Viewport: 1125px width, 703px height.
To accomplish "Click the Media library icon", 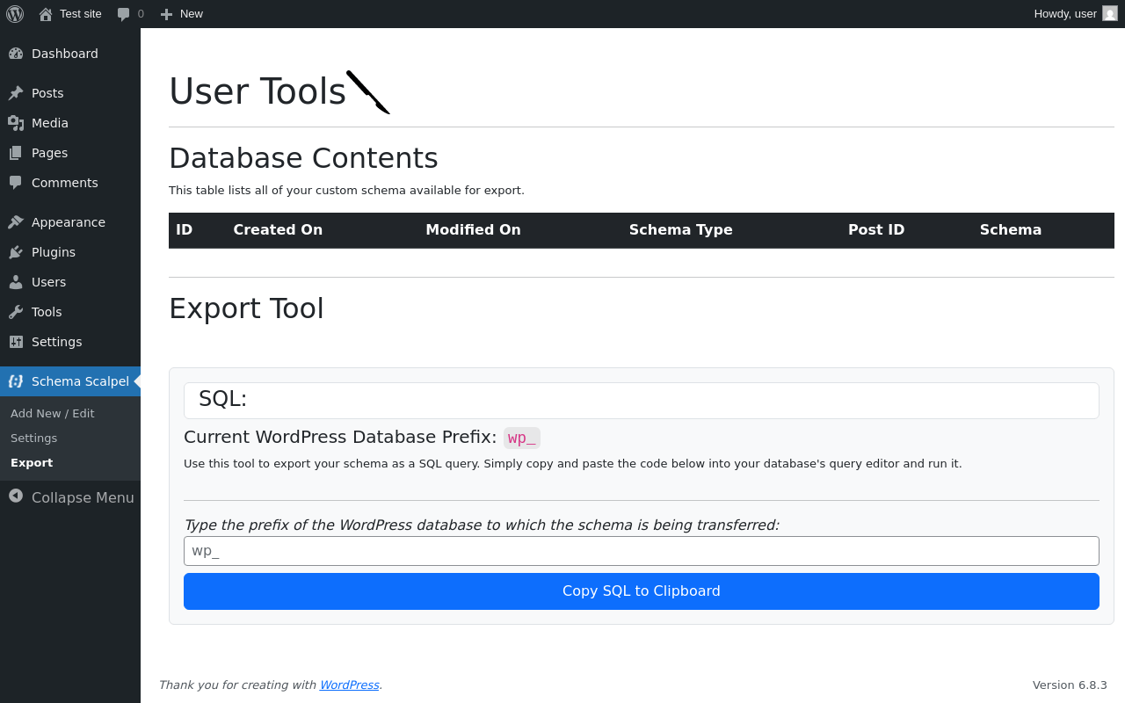I will coord(16,123).
